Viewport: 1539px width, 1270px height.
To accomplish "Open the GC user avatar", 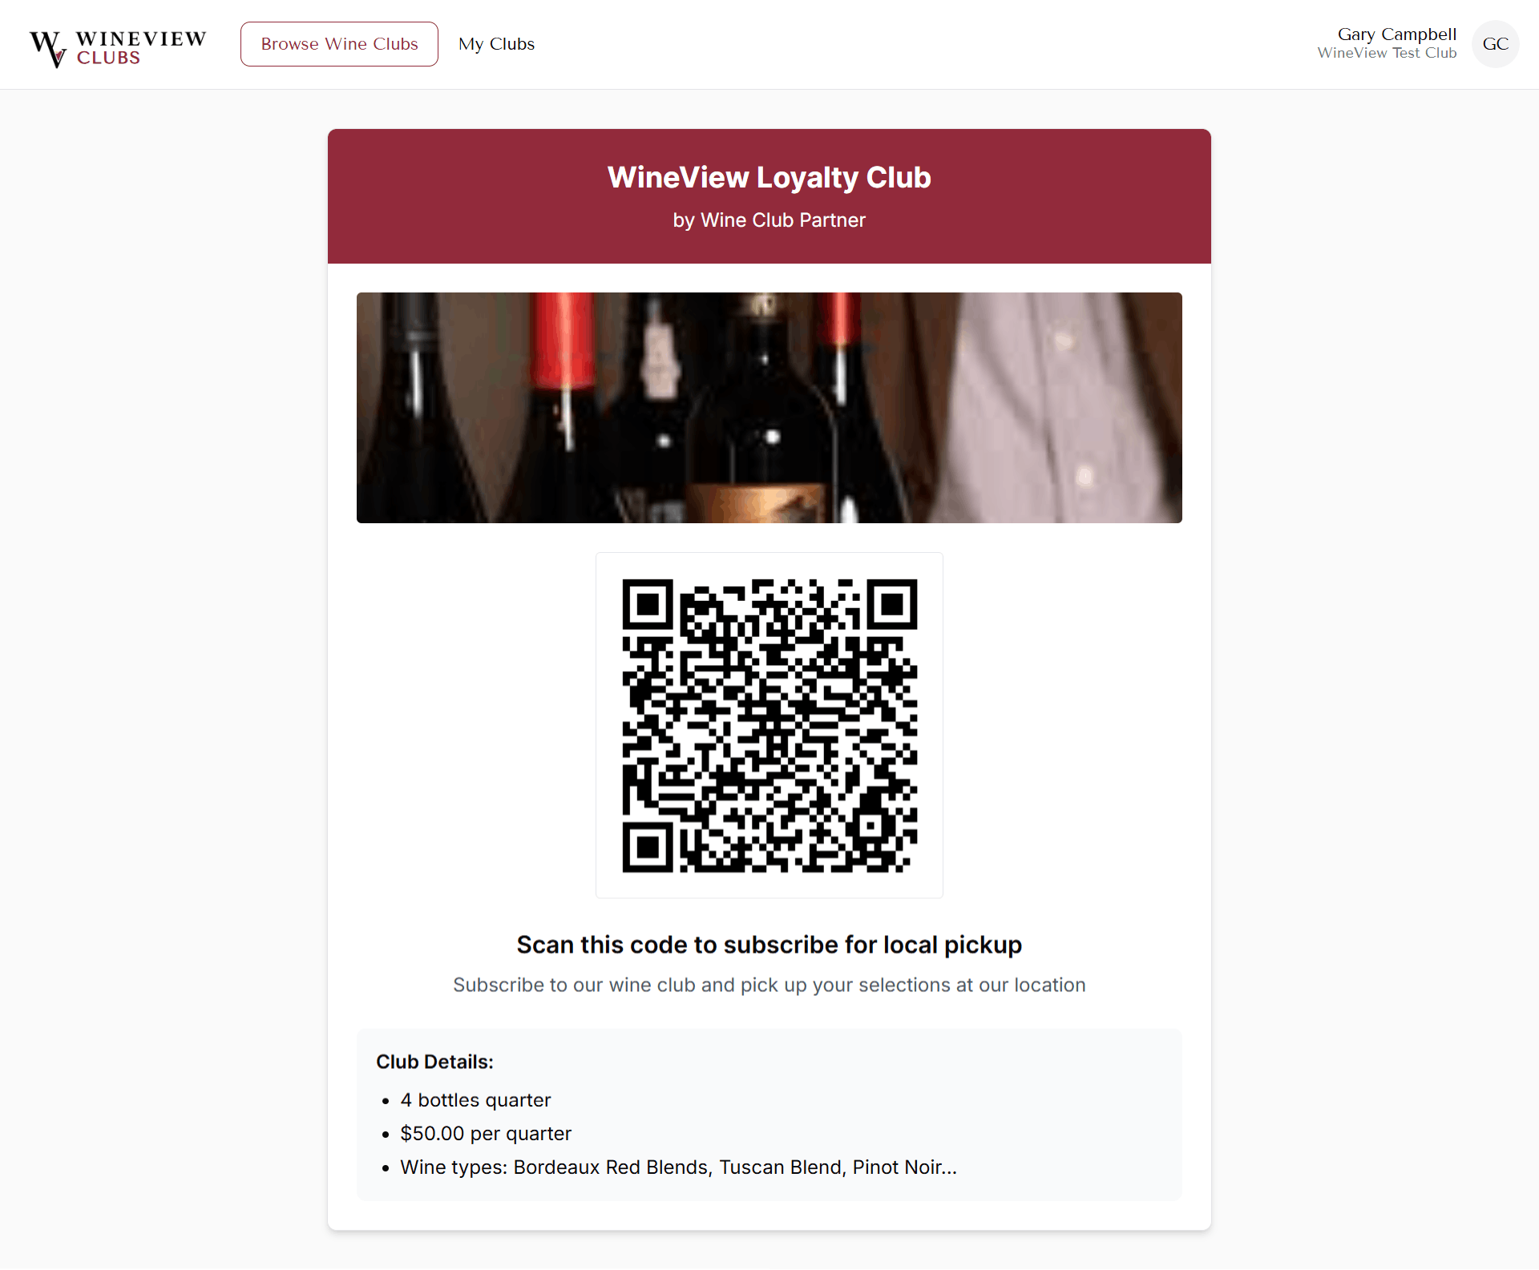I will tap(1495, 44).
